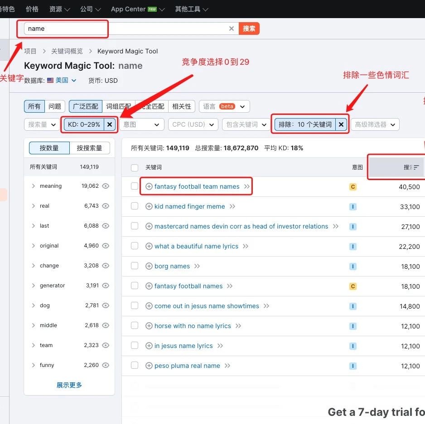Go to 价格 page
This screenshot has width=425, height=424.
tap(32, 9)
